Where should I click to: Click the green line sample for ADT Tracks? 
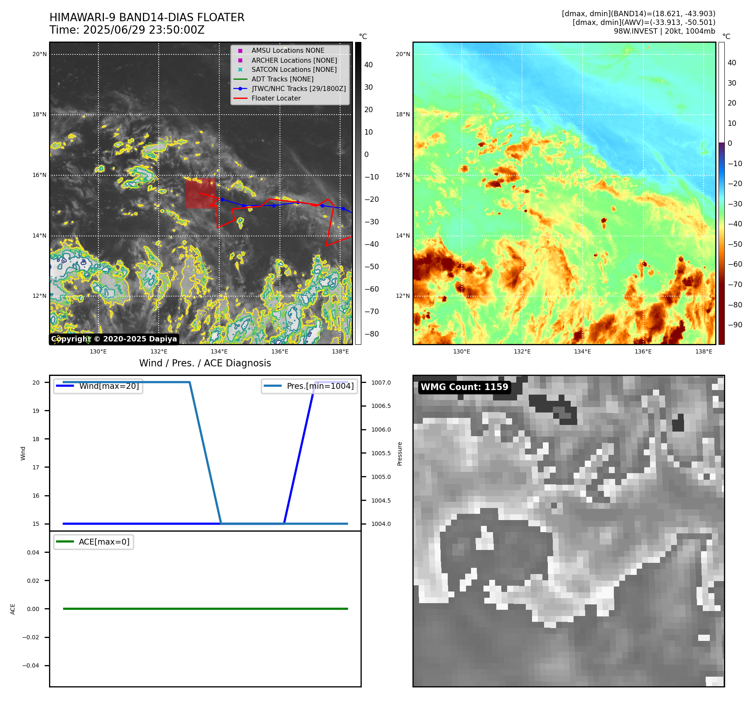[240, 79]
